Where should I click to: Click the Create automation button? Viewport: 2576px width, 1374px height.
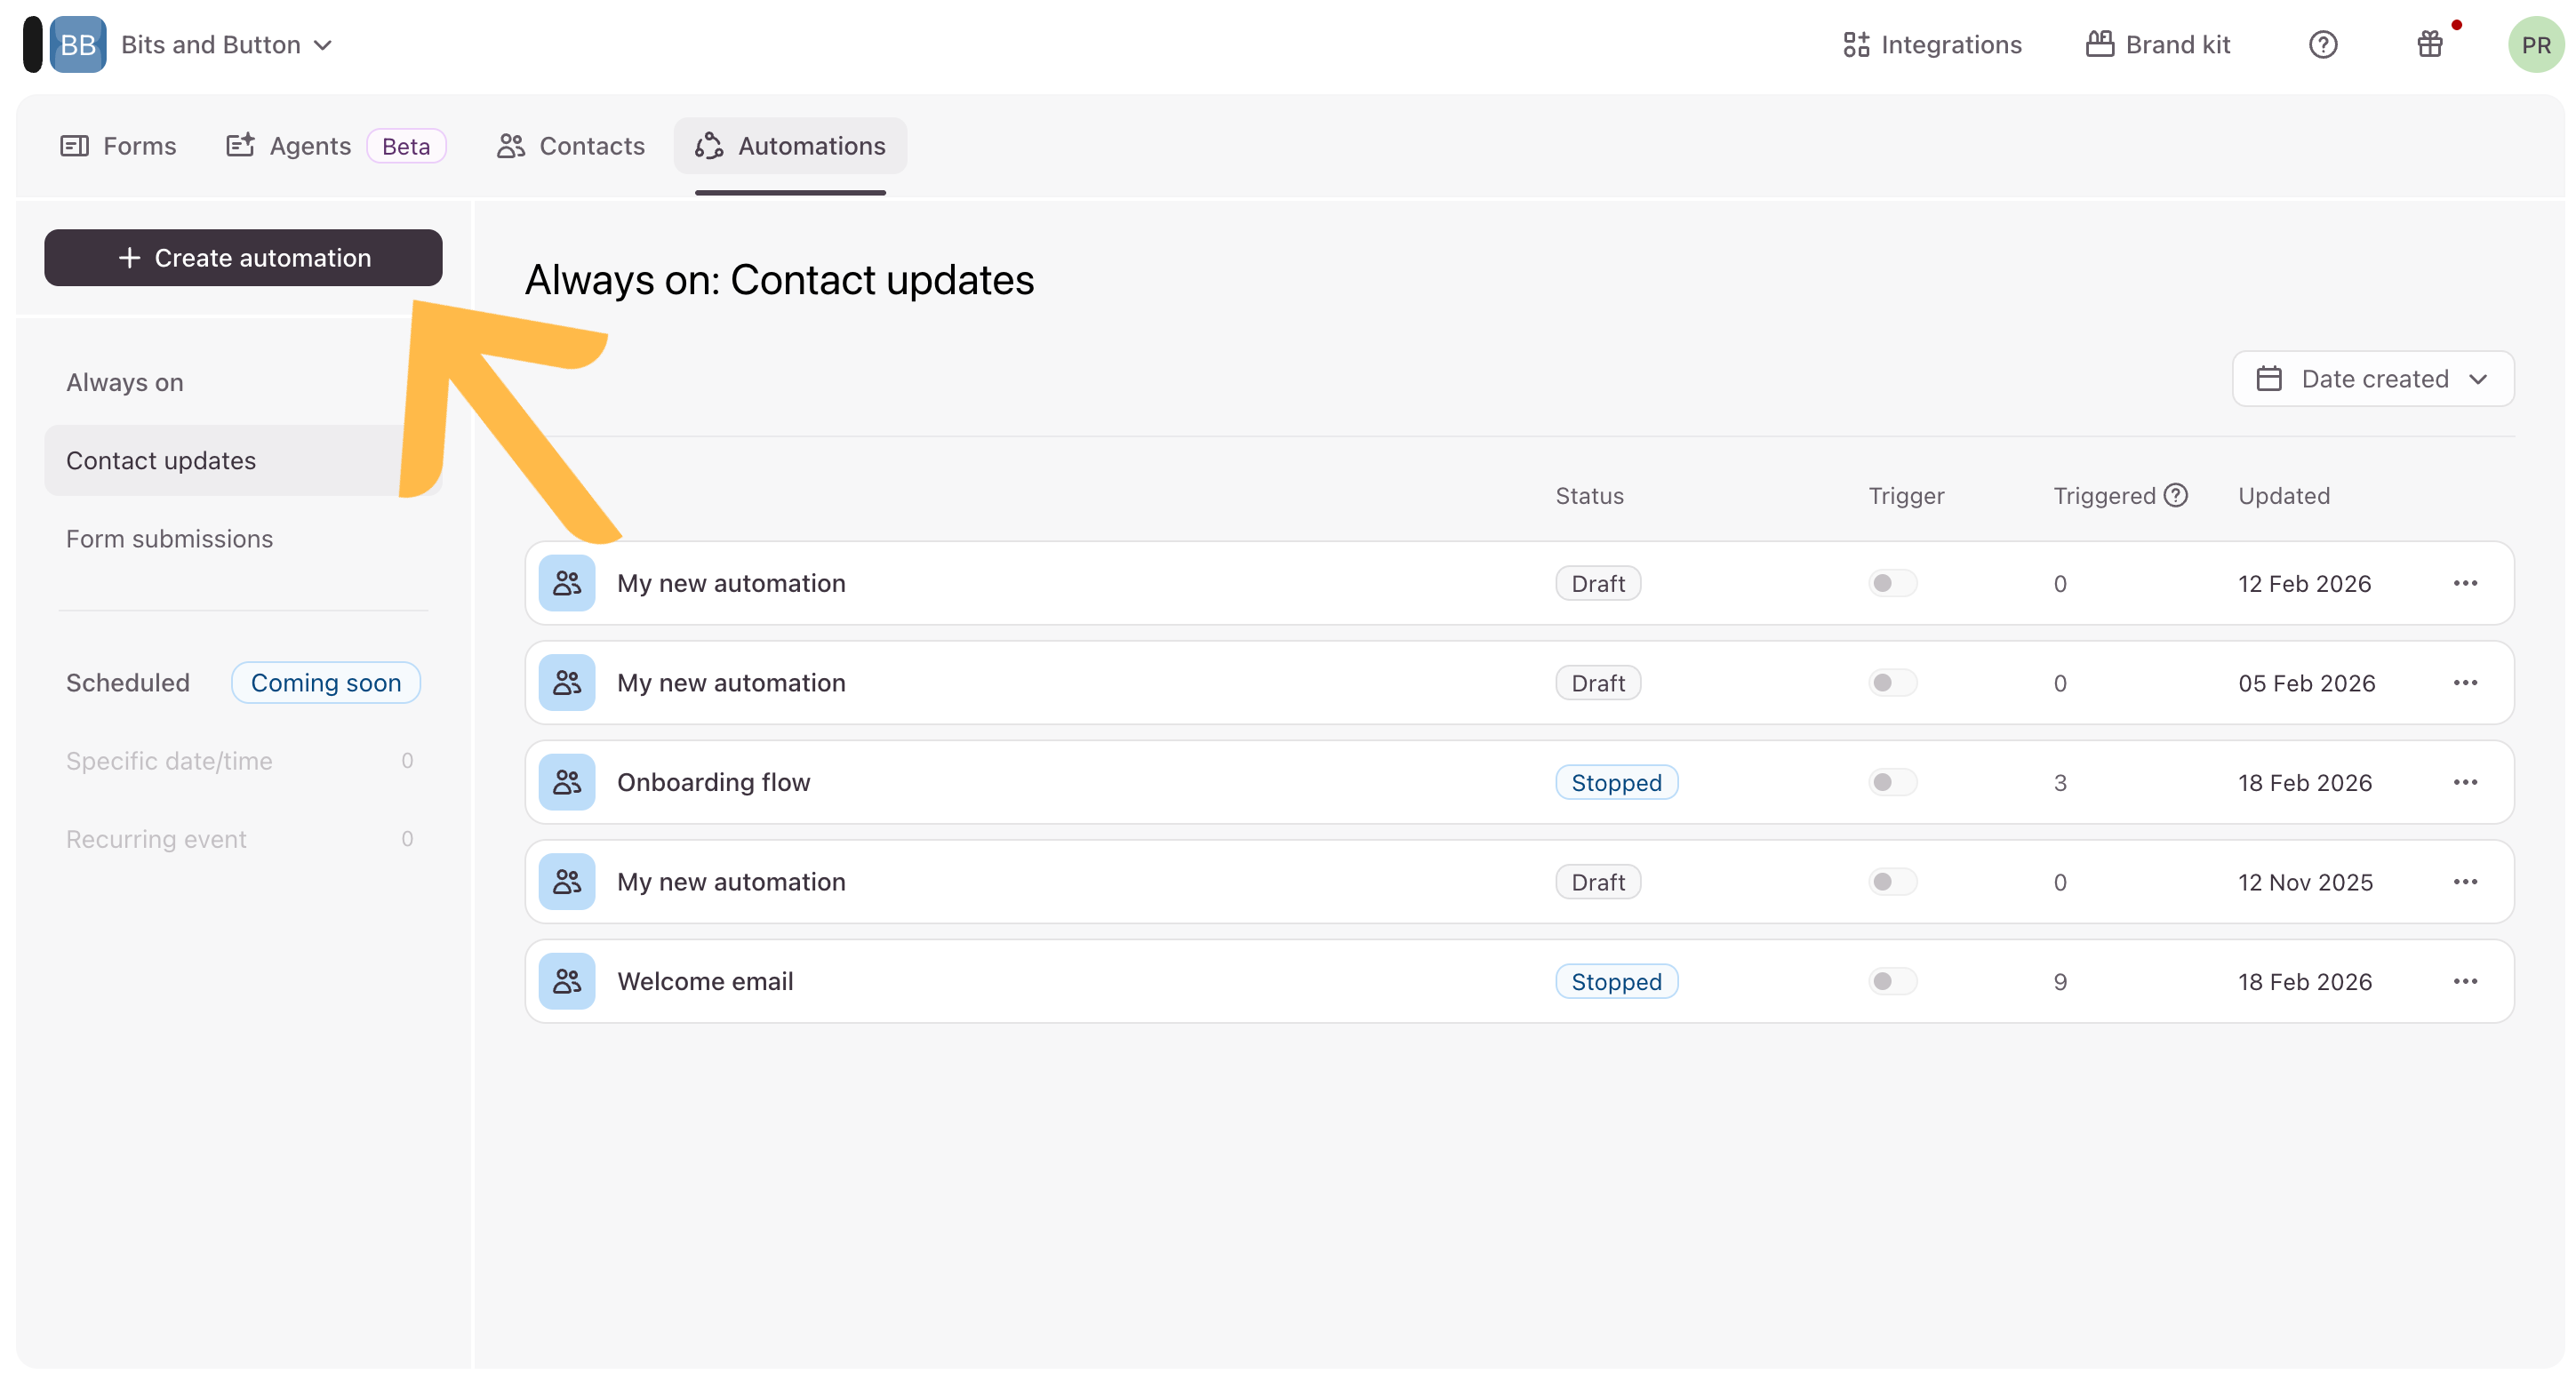click(243, 258)
